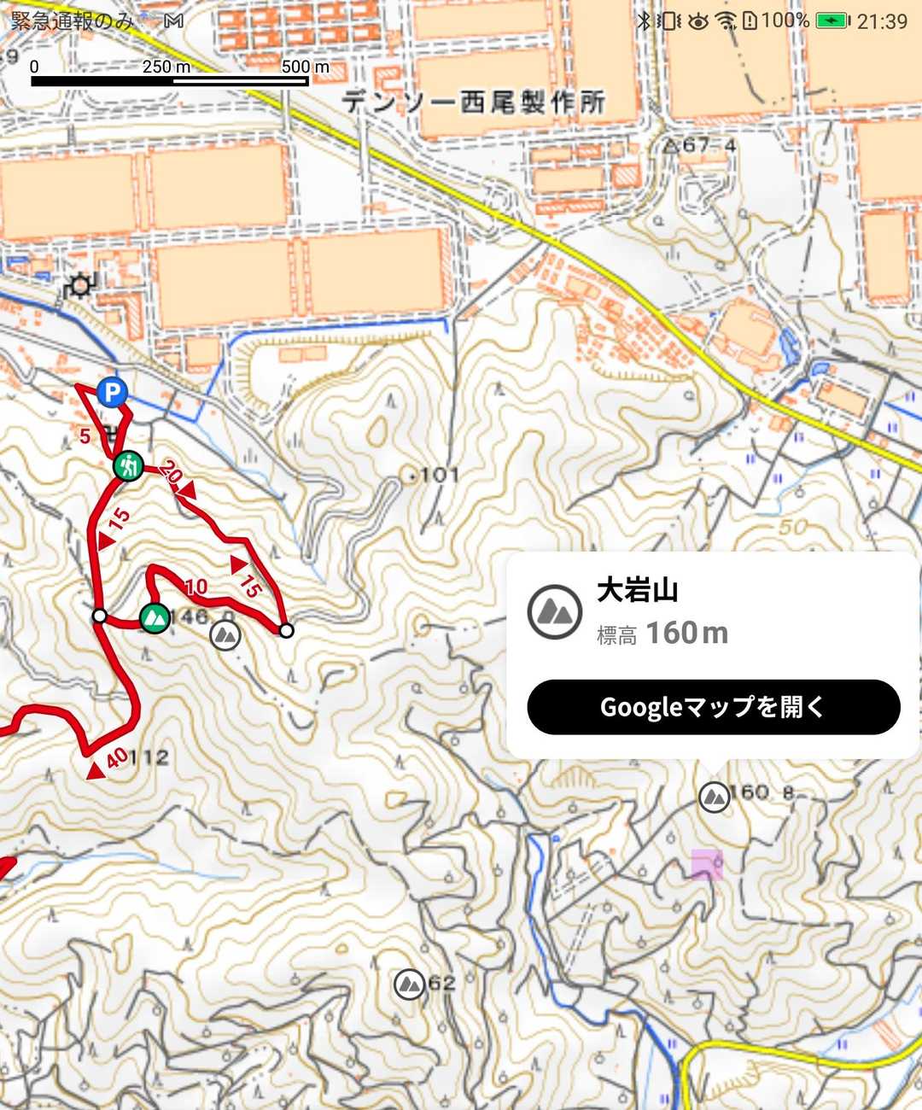Open Googleマップを開く button
The image size is (922, 1110).
point(714,707)
